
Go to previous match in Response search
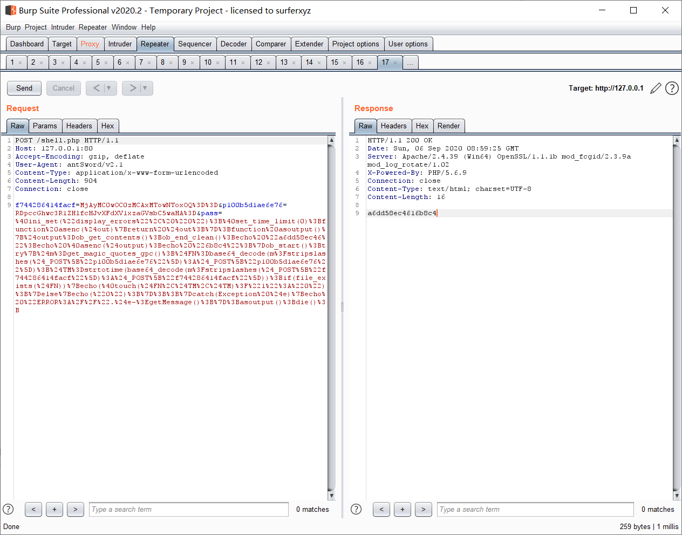(381, 509)
